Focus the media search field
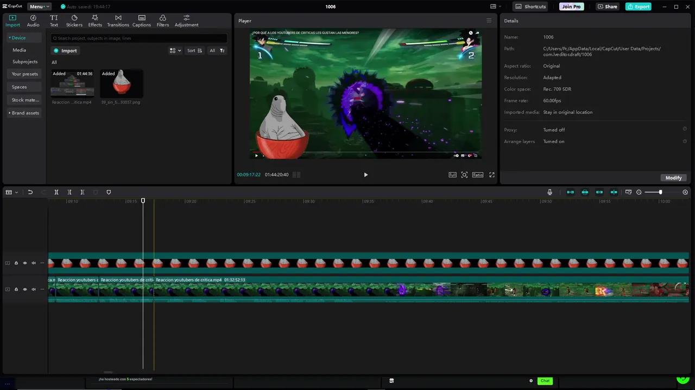695x390 pixels. pos(139,38)
